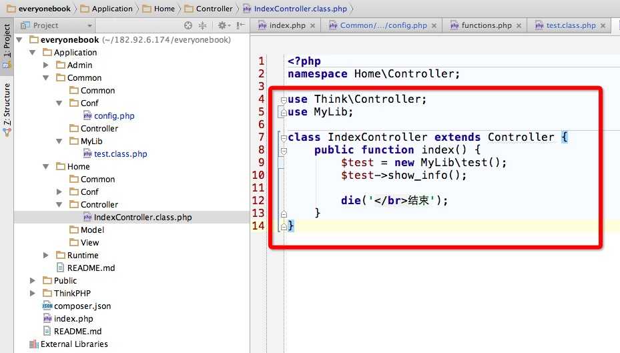The width and height of the screenshot is (620, 353).
Task: Select test.class.php under MyLib
Action: pyautogui.click(x=120, y=153)
